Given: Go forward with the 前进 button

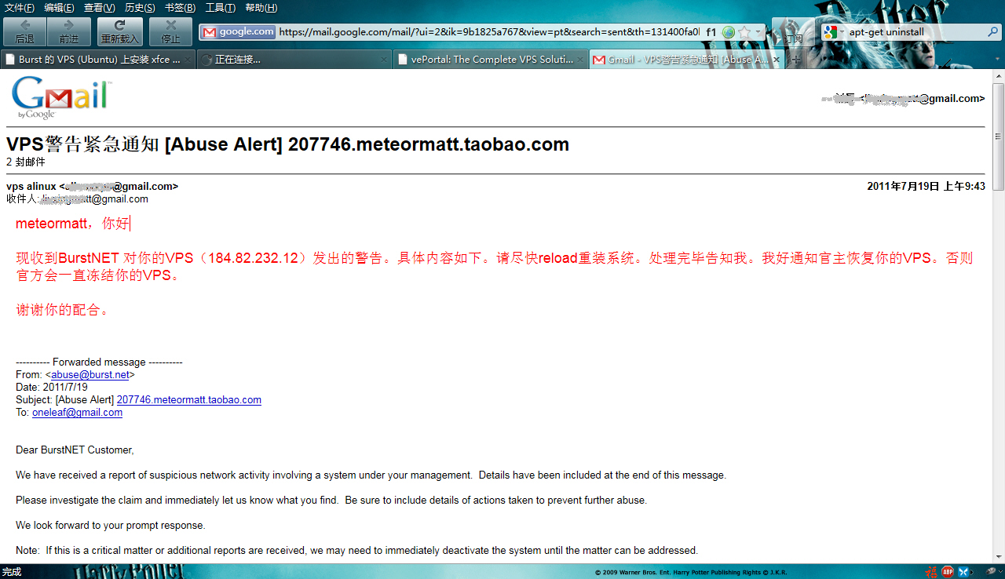Looking at the screenshot, I should [x=68, y=32].
